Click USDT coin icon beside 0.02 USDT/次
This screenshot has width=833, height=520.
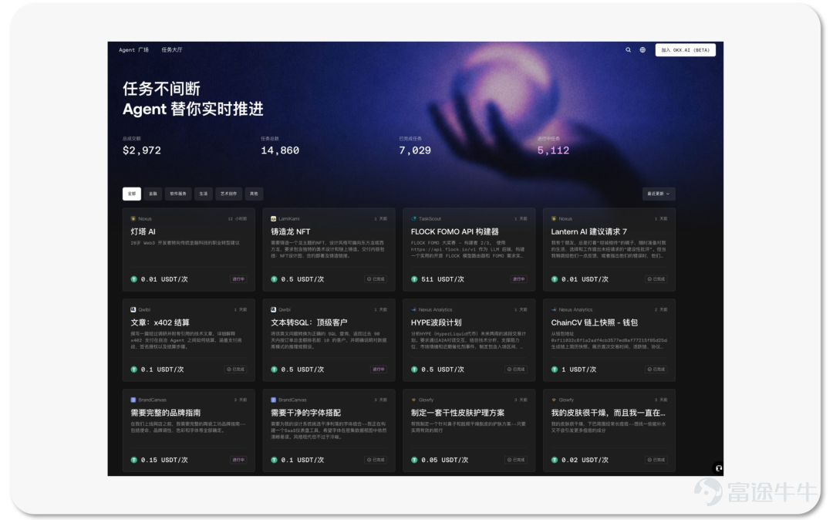point(555,461)
